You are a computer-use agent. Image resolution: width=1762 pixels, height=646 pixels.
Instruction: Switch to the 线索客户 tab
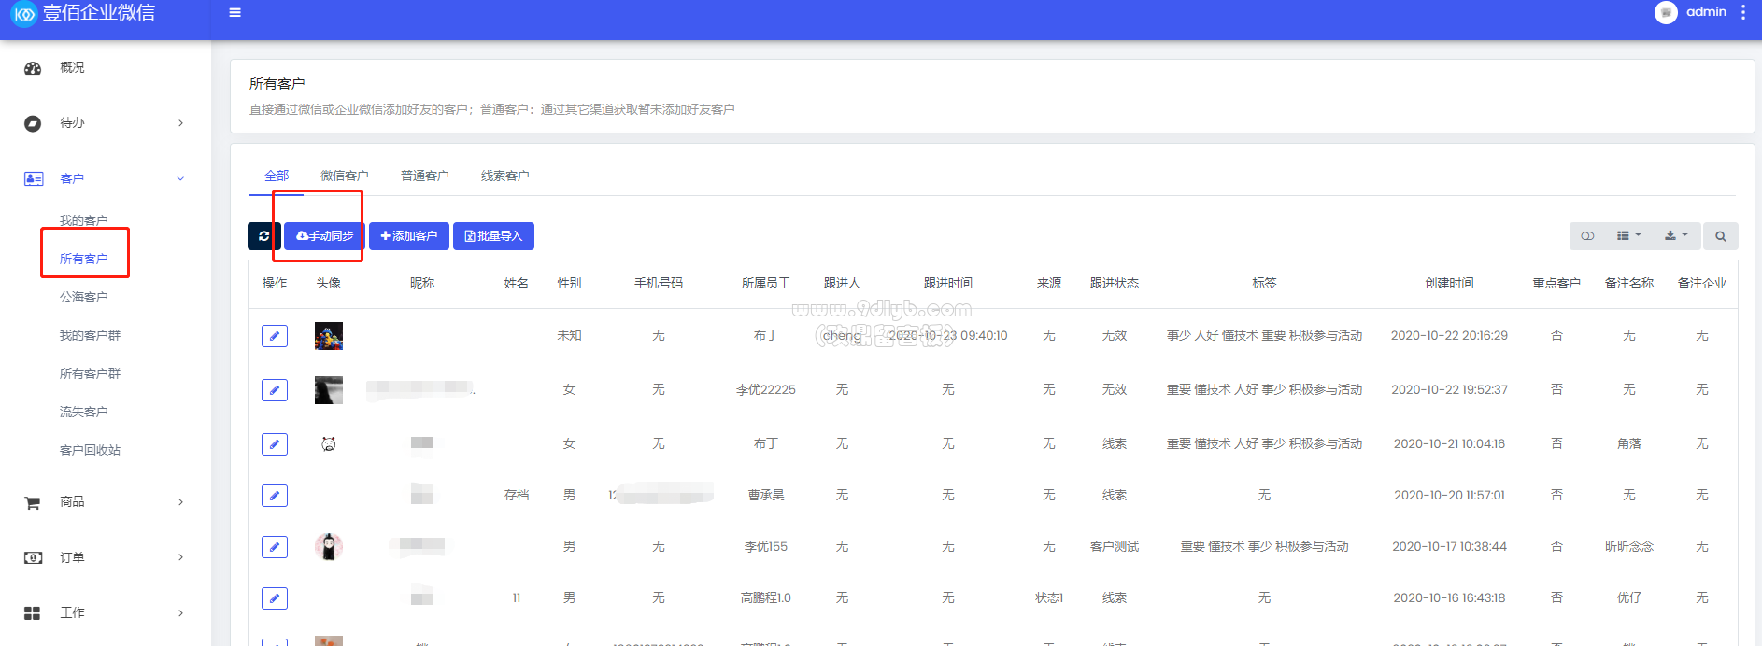pyautogui.click(x=504, y=176)
